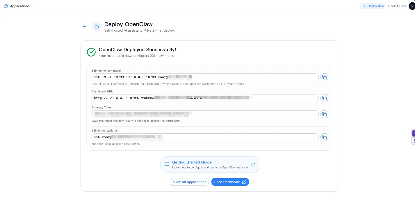Click View All Applications

point(190,182)
